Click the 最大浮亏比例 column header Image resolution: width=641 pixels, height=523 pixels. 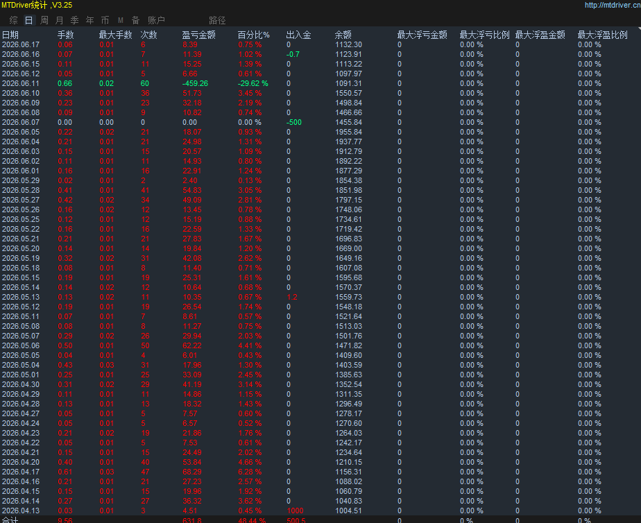tap(484, 35)
